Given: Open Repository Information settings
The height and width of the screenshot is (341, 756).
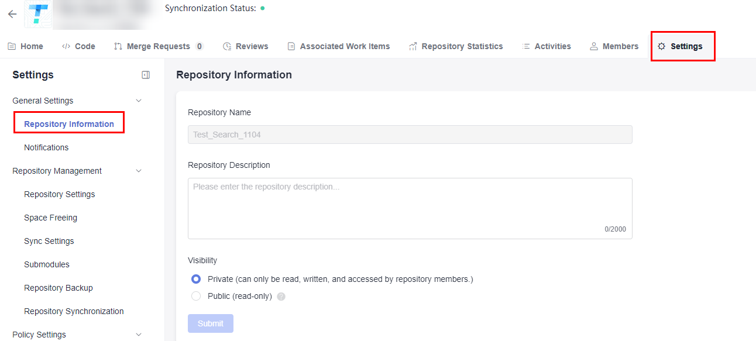Looking at the screenshot, I should [x=69, y=124].
